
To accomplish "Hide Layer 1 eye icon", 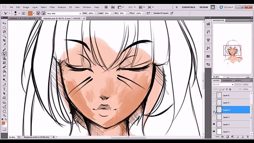I will pyautogui.click(x=214, y=131).
